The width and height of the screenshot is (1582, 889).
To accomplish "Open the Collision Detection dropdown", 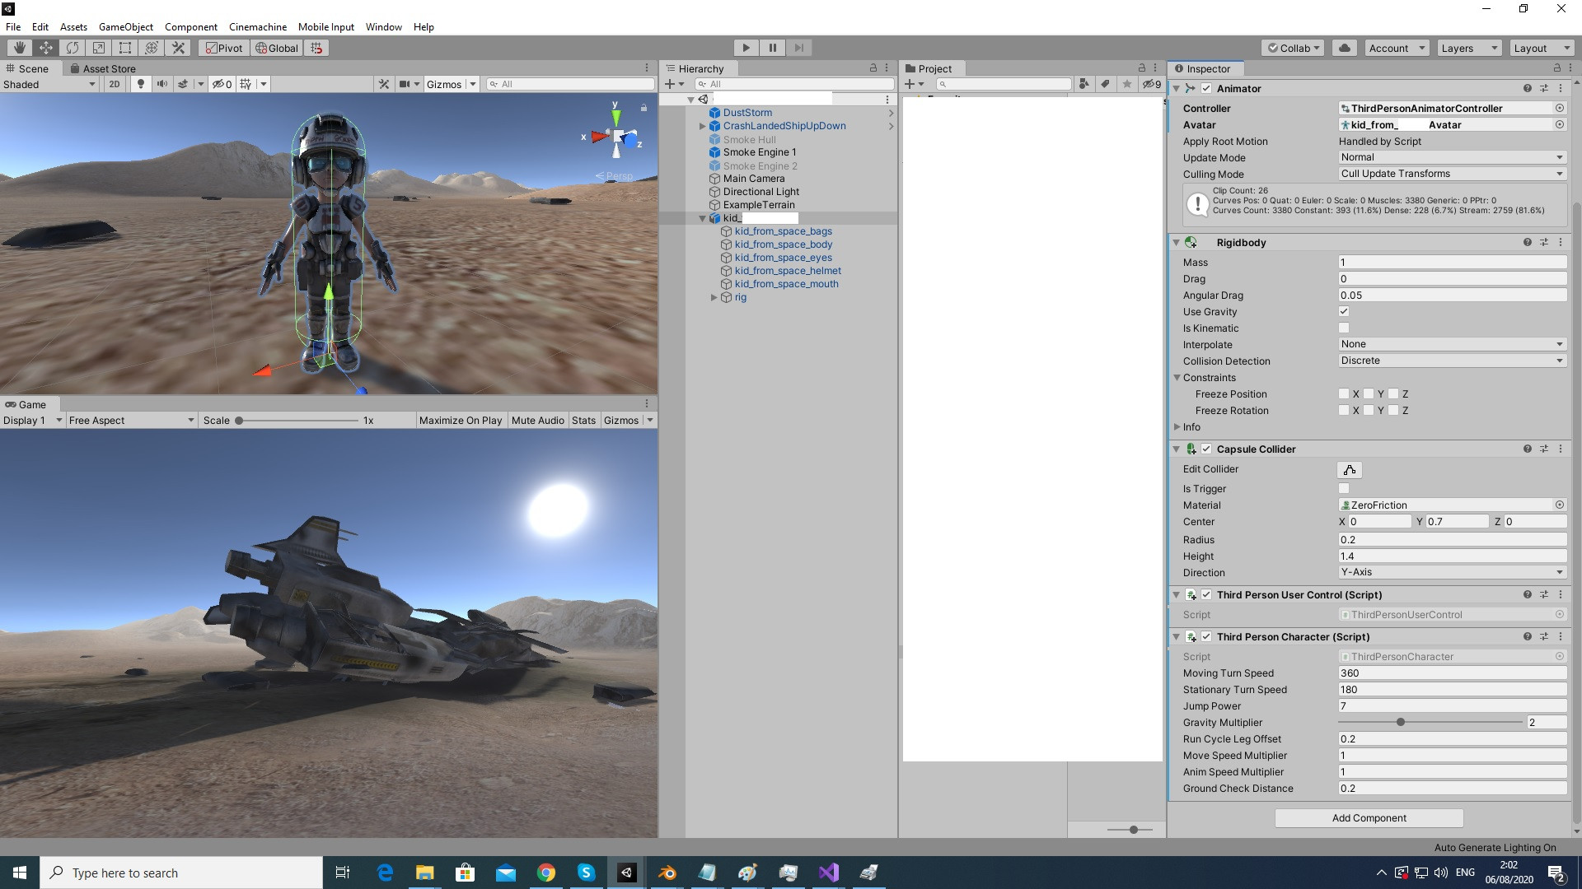I will click(x=1452, y=361).
